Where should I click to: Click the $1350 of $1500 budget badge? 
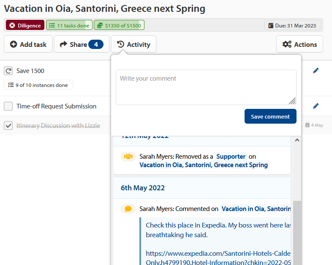pos(119,25)
